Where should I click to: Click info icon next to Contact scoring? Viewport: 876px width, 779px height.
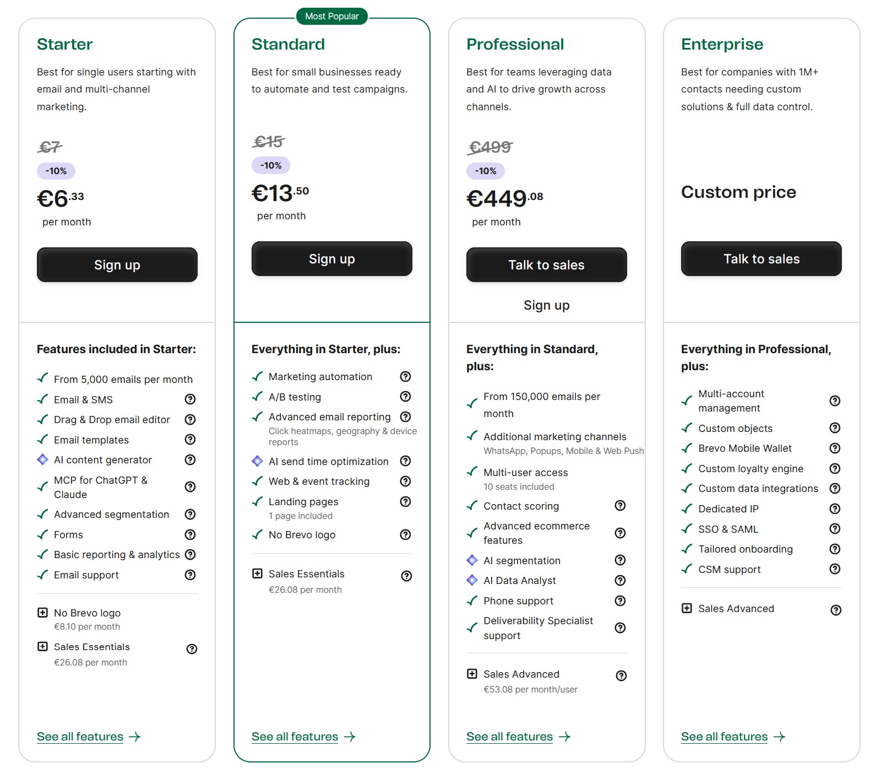coord(620,506)
